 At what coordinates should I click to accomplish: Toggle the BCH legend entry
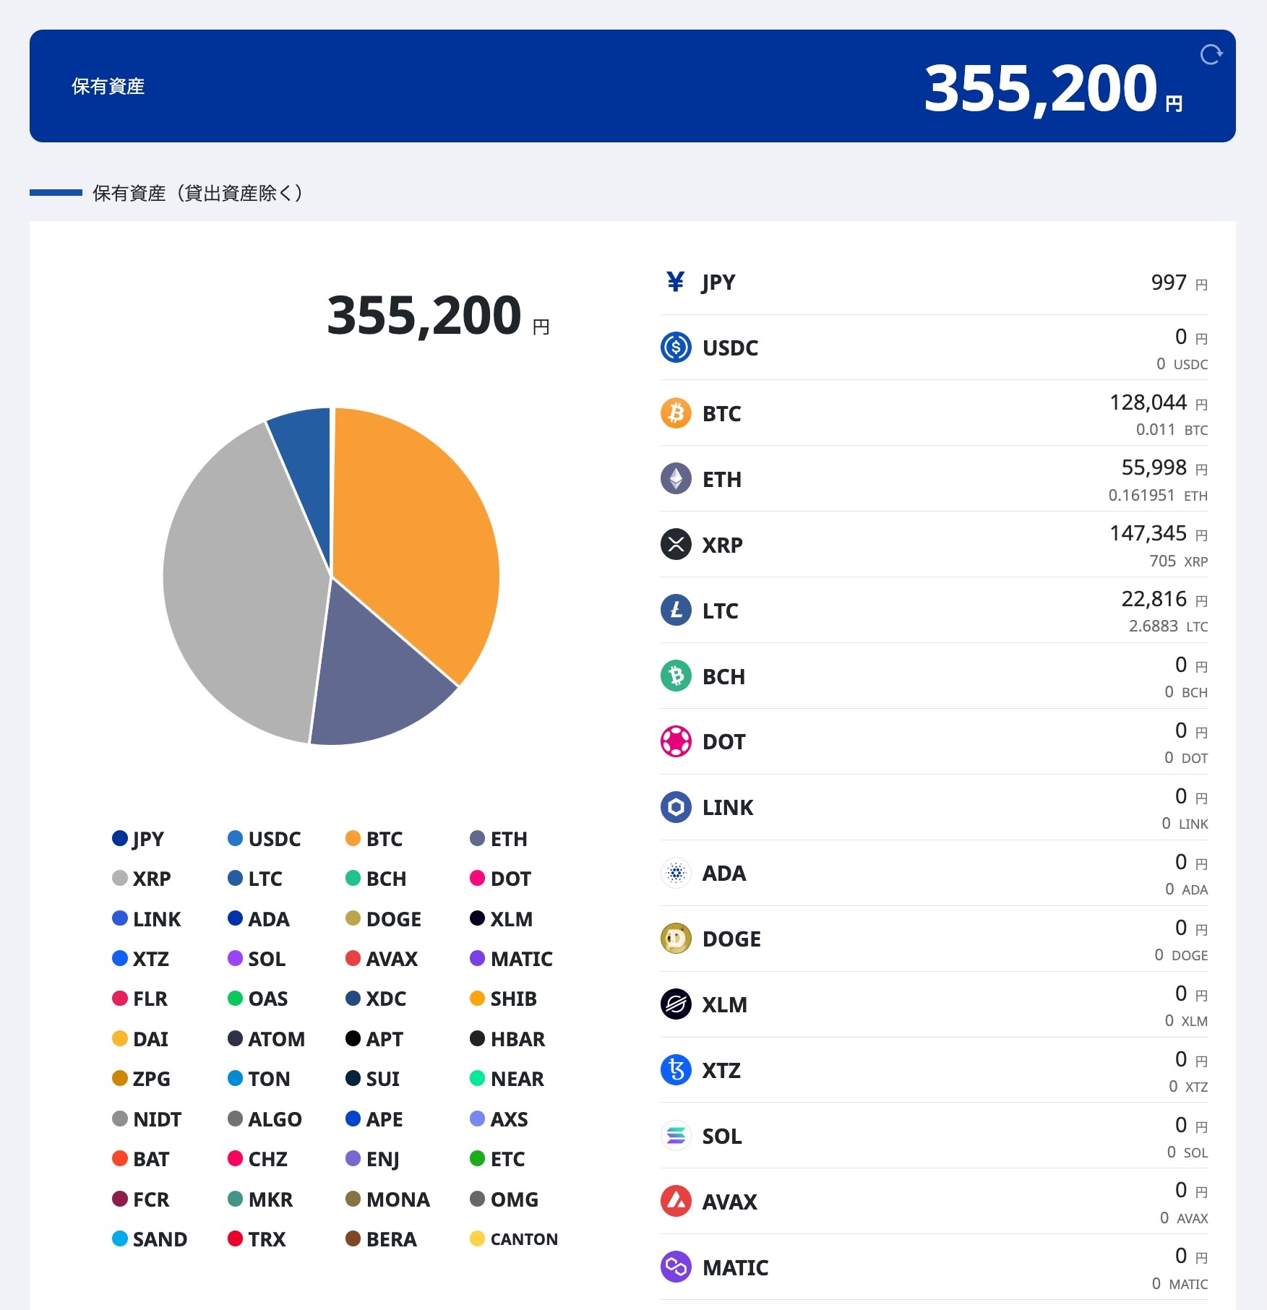[x=376, y=879]
